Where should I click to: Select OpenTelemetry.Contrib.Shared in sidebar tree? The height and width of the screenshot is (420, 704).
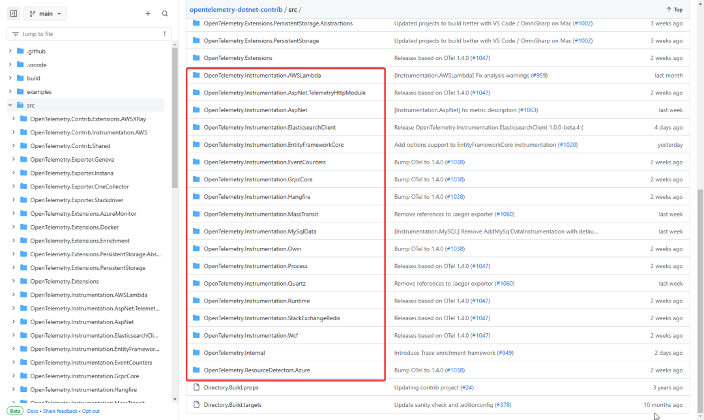tap(70, 146)
